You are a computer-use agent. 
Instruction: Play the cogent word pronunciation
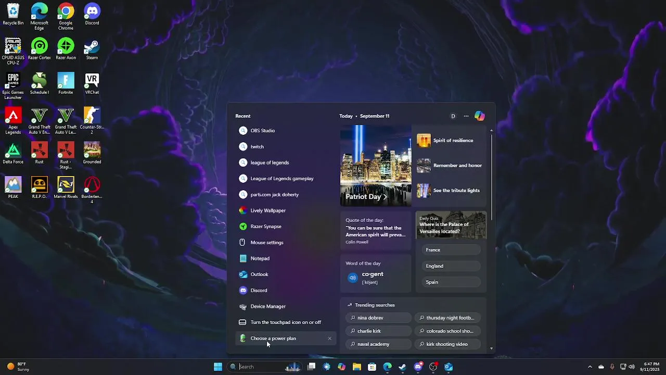click(x=353, y=278)
